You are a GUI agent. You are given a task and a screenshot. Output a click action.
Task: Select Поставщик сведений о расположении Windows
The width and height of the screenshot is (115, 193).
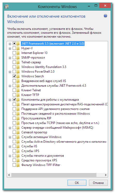[55, 114]
